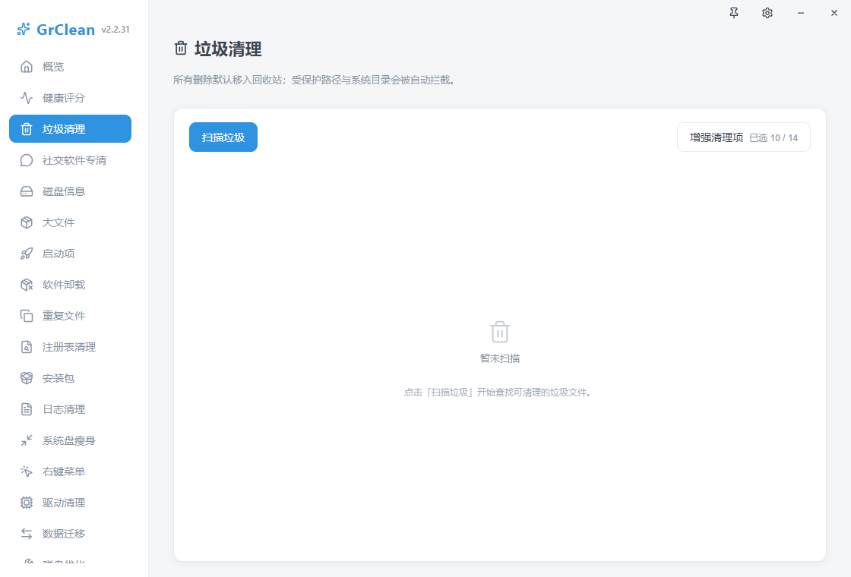Navigate to 启动项
Screen dimensions: 851x577
[x=70, y=254]
